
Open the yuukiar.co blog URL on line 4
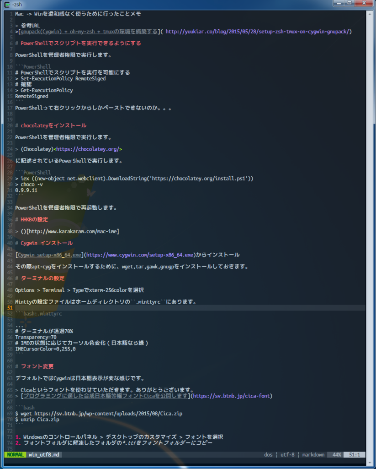(x=257, y=32)
